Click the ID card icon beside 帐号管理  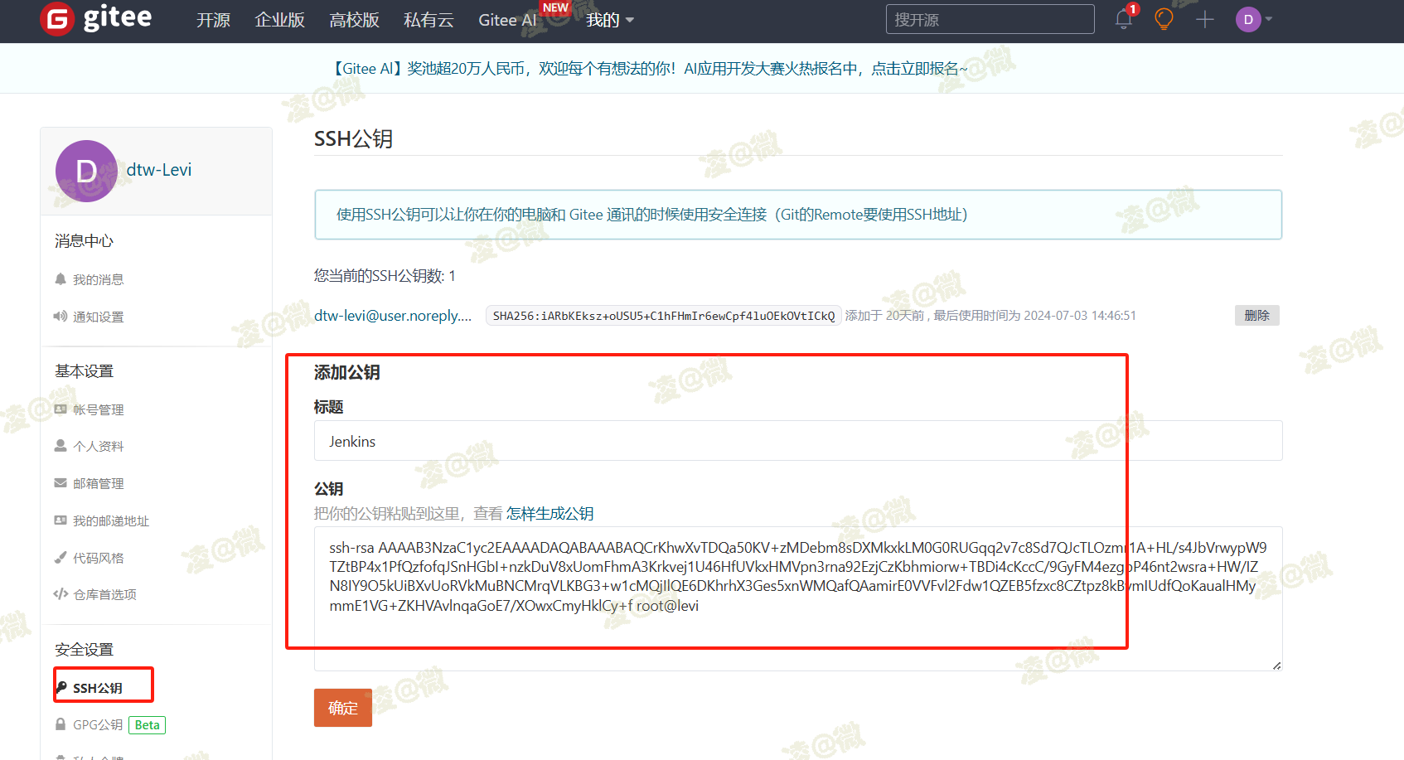tap(61, 409)
